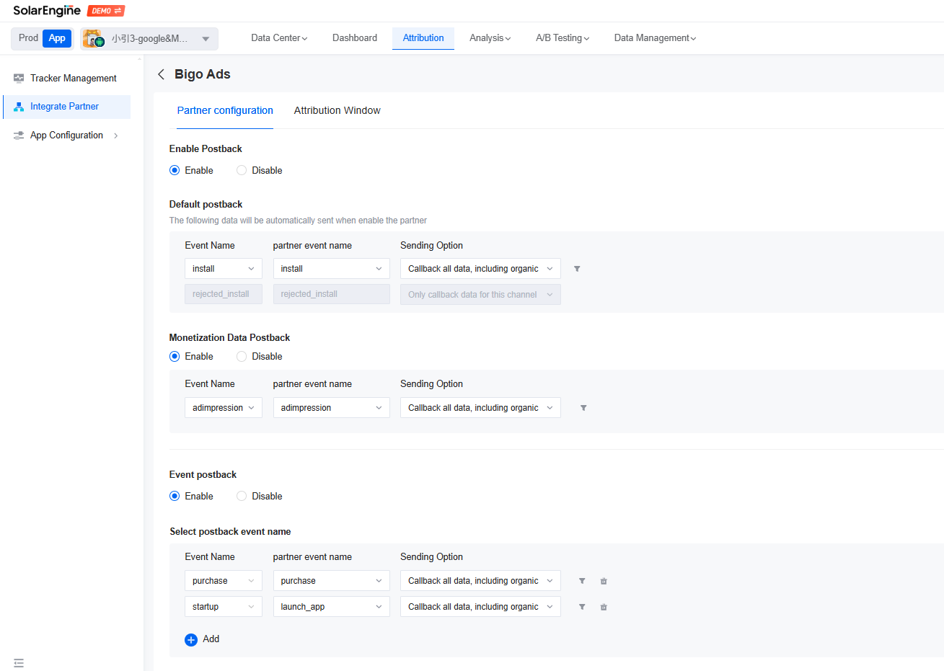Disable Monetization Data Postback
944x671 pixels.
(x=241, y=356)
